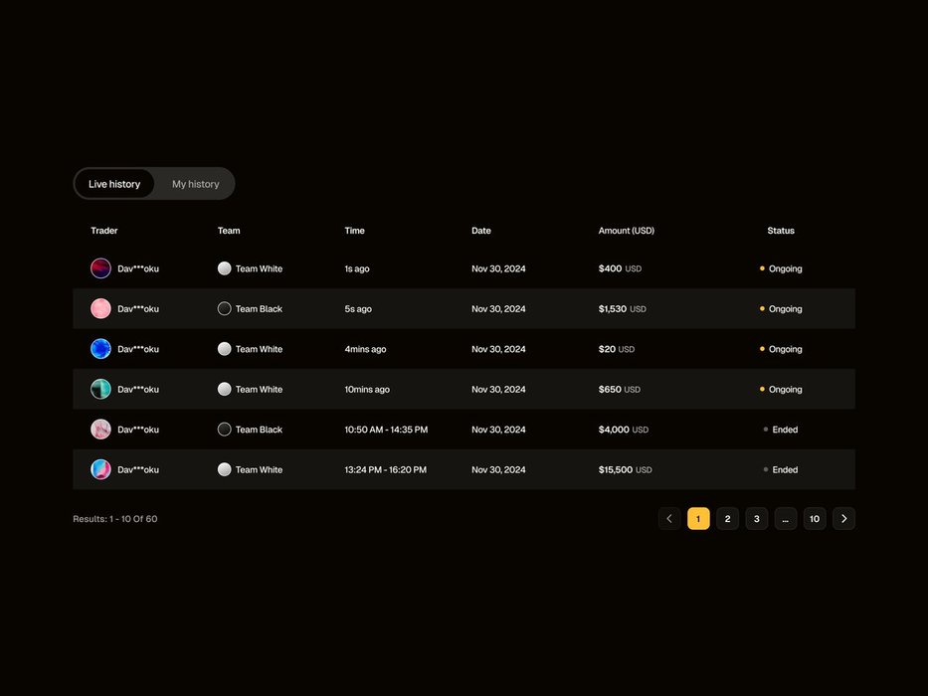Click the Team White icon in 1s ago row
928x696 pixels.
pyautogui.click(x=225, y=268)
